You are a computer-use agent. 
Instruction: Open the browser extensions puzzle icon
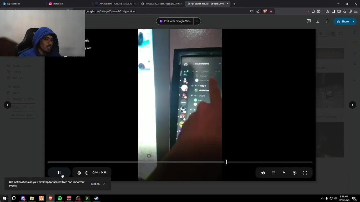point(313,11)
